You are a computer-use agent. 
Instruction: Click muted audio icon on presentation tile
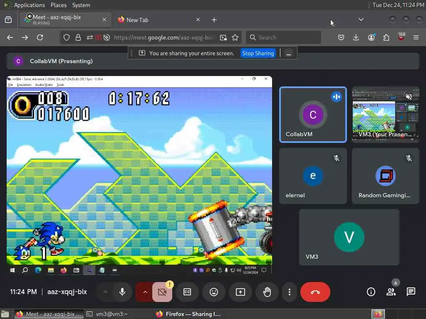(x=409, y=97)
